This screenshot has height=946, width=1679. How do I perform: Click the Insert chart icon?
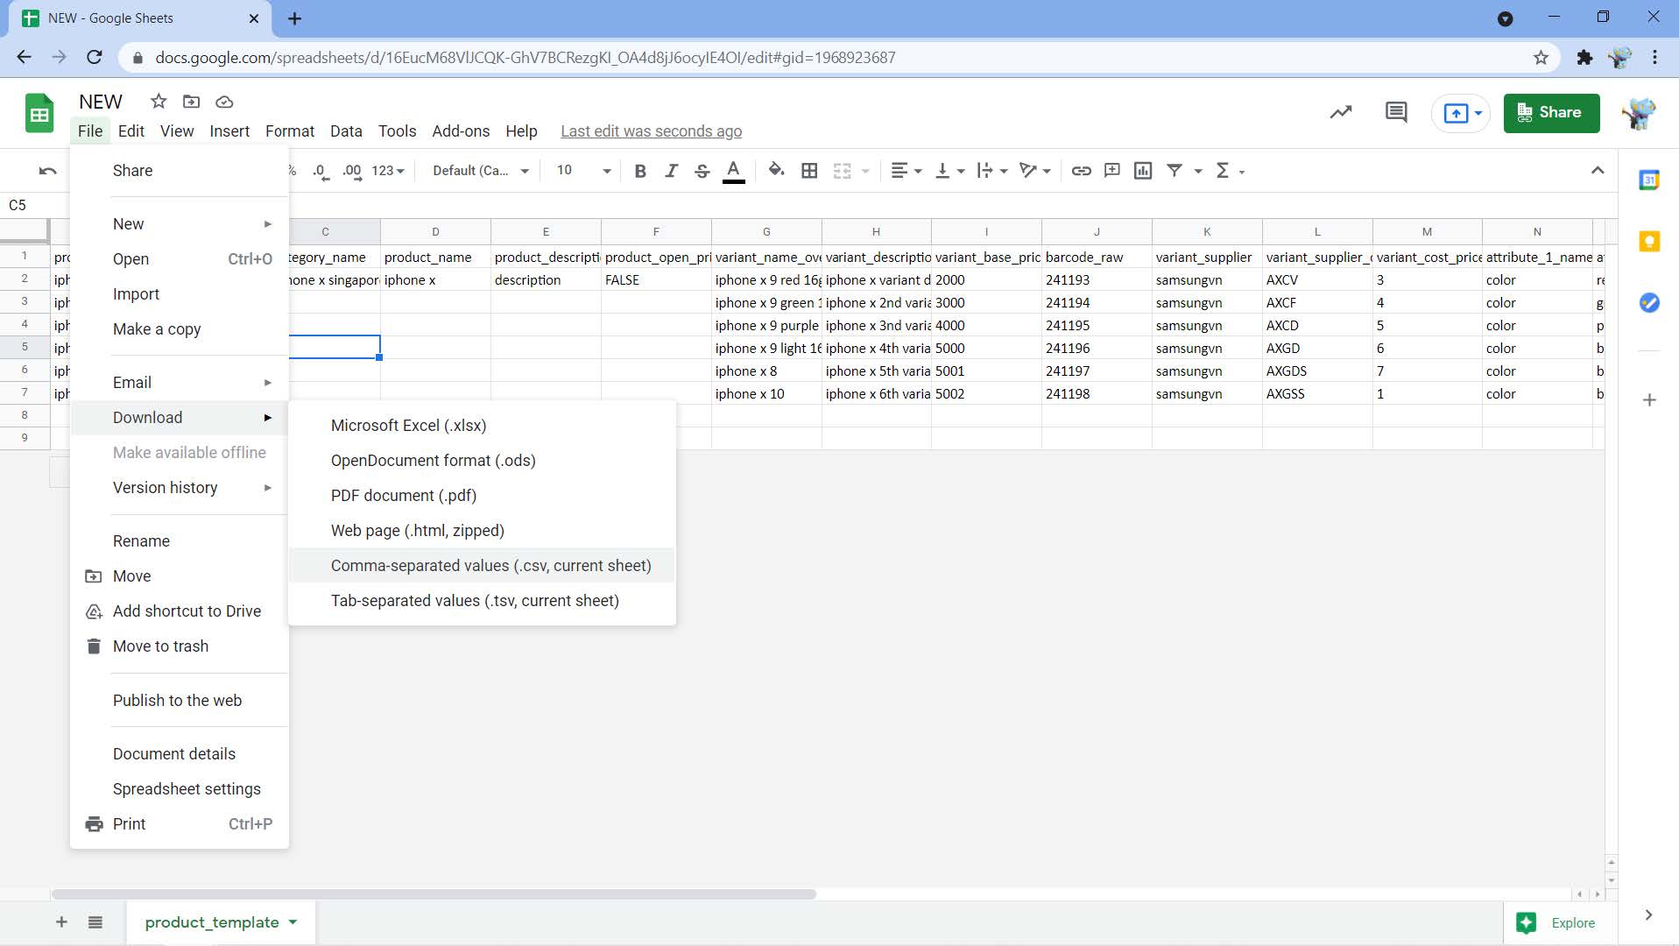(x=1142, y=171)
